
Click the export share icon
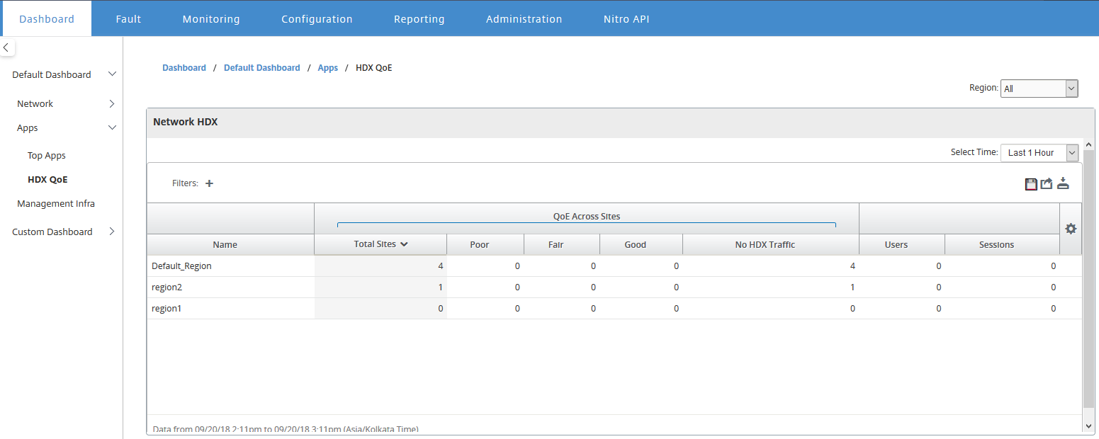pyautogui.click(x=1047, y=184)
